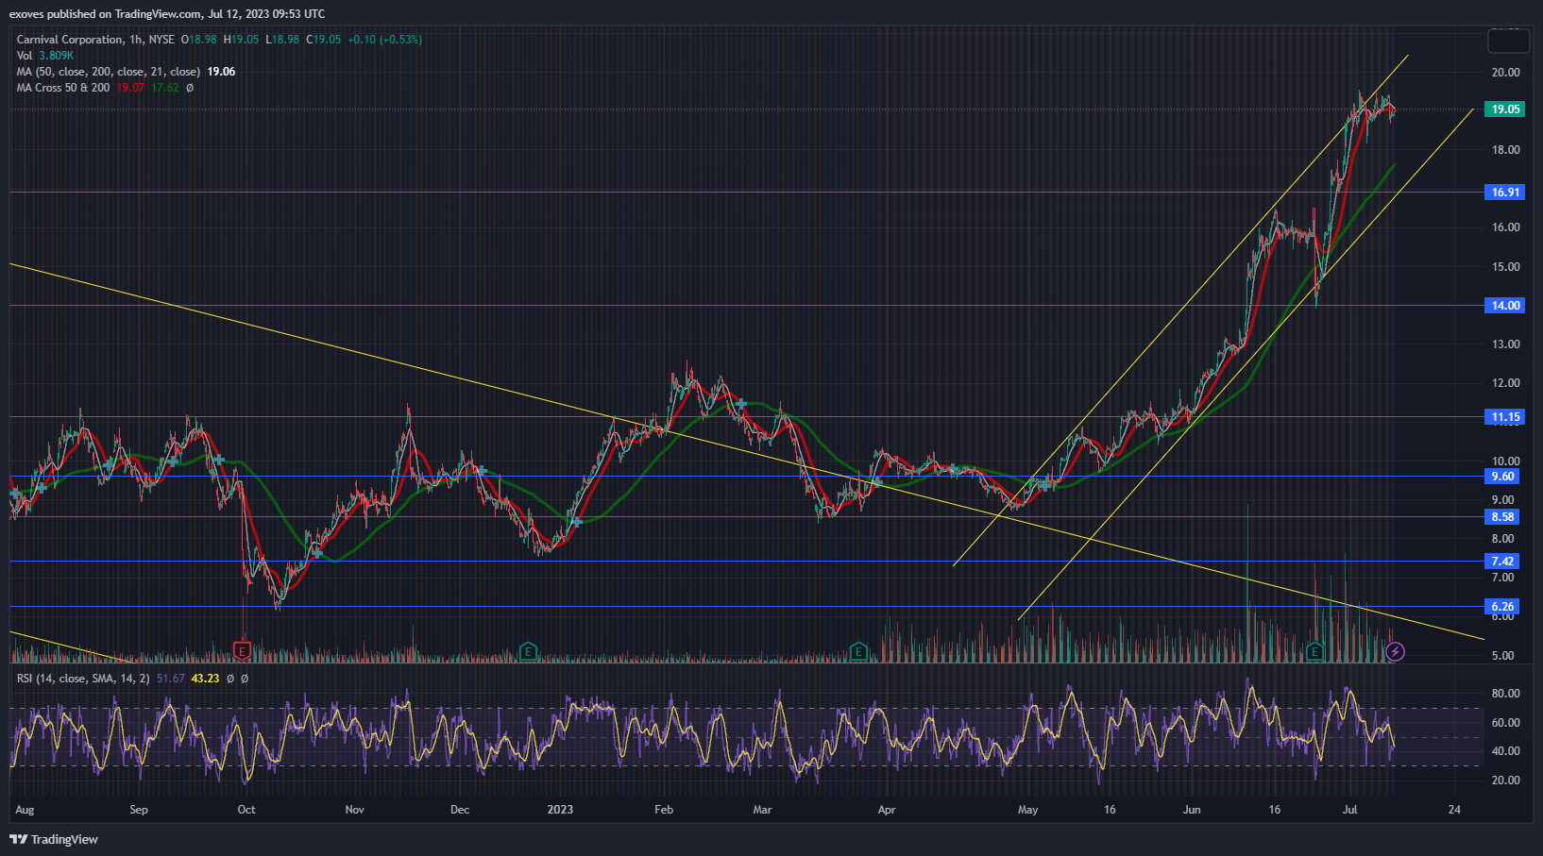Select the MA (50, close, 200, close, 21, close) legend
The width and height of the screenshot is (1543, 856).
[108, 72]
